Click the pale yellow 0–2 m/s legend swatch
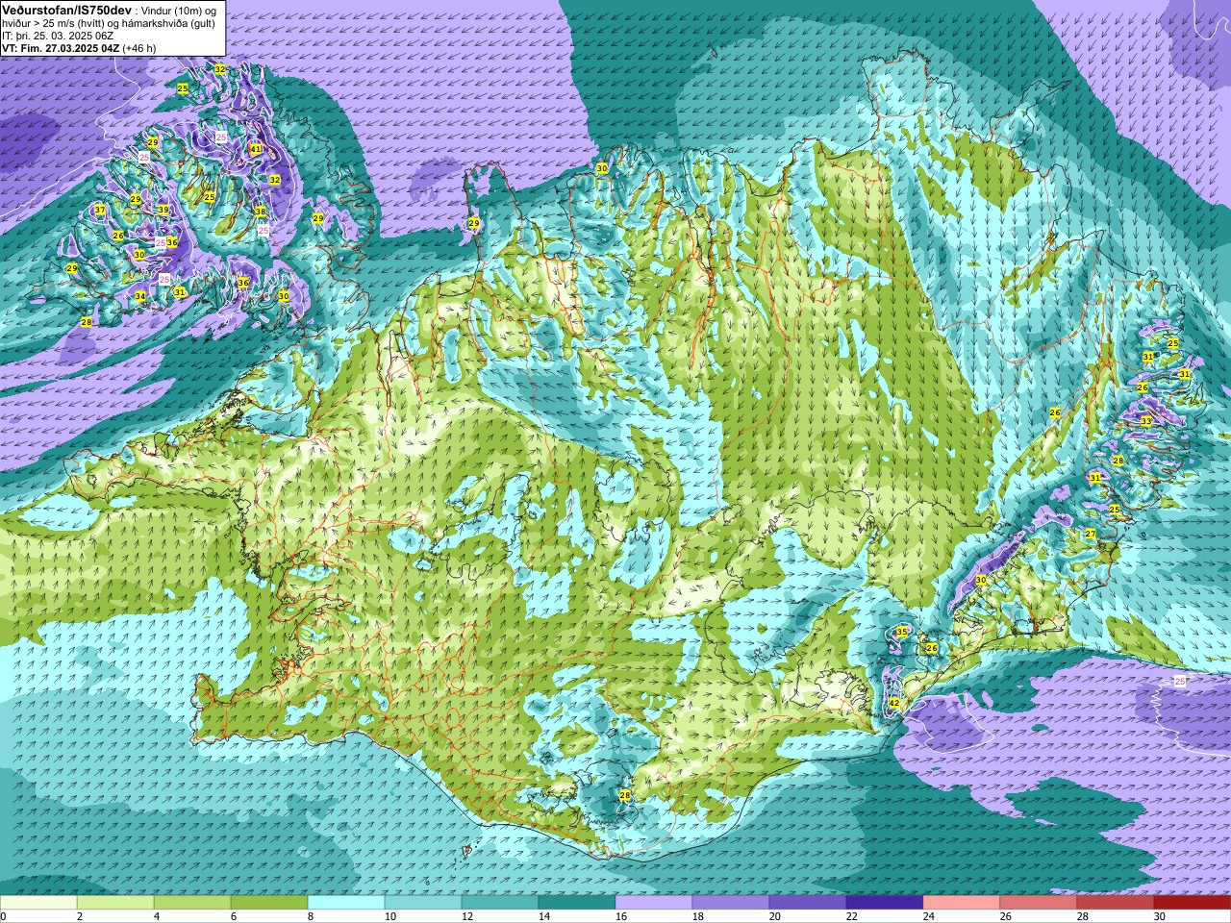This screenshot has height=923, width=1231. coord(38,903)
